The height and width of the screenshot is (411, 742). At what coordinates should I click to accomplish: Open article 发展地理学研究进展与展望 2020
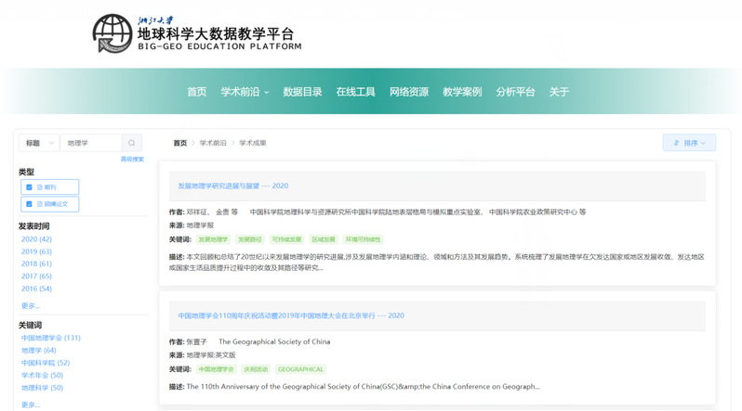[x=232, y=186]
